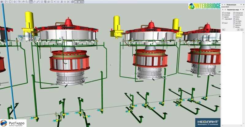Viewport: 245px width, 127px height.
Task: Click the right arrow navigation icon
Action: pos(65,2)
